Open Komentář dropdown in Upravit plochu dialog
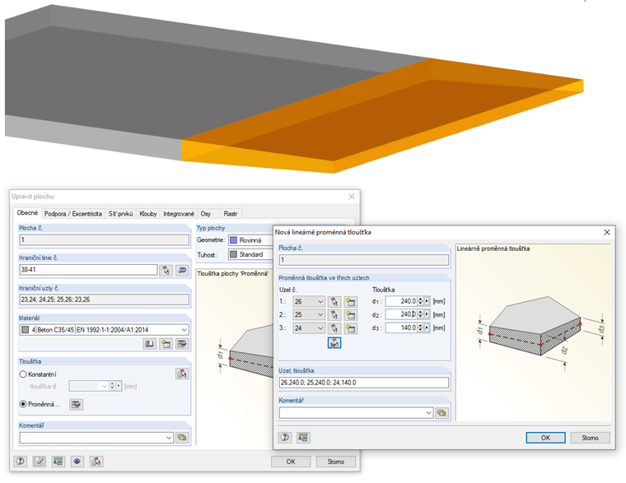 click(169, 438)
